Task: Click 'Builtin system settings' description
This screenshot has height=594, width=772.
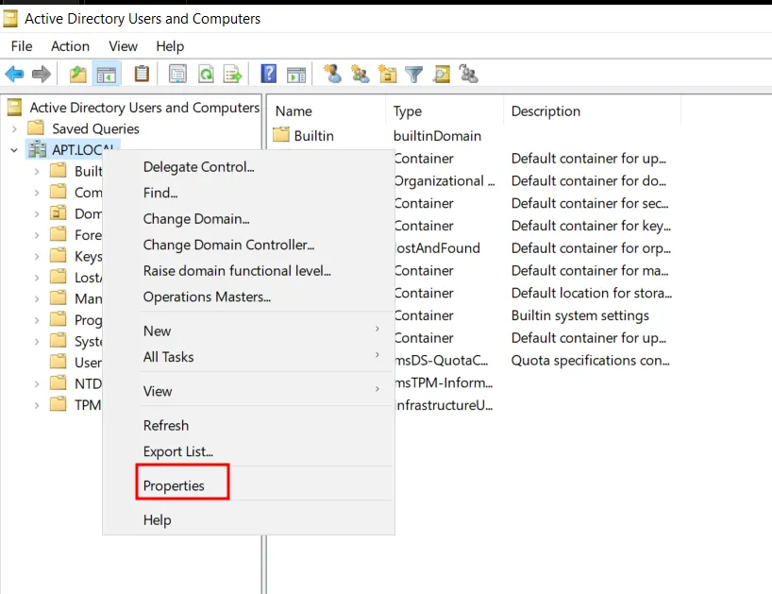Action: pos(580,315)
